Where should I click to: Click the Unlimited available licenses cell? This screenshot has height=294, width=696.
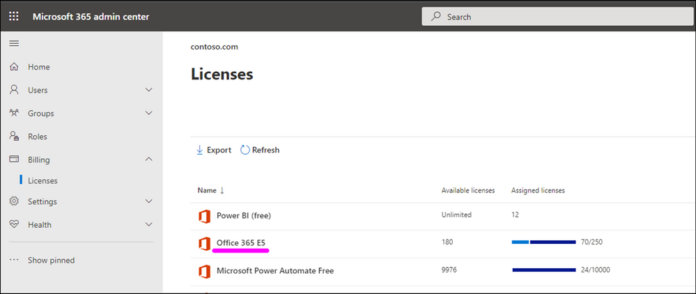click(x=456, y=215)
